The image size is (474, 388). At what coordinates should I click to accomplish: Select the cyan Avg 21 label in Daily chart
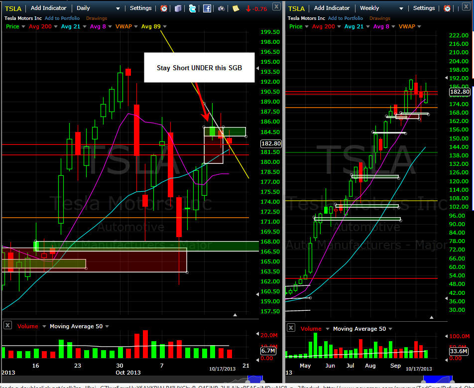71,26
